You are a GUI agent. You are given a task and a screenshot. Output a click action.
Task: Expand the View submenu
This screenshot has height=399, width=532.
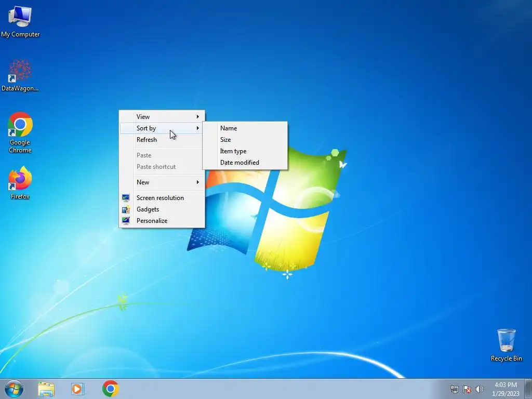(x=162, y=117)
